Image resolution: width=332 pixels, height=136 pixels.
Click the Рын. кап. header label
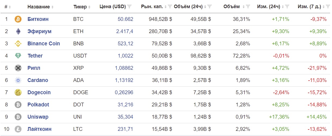click(152, 7)
